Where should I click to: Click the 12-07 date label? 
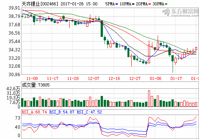click(x=93, y=78)
